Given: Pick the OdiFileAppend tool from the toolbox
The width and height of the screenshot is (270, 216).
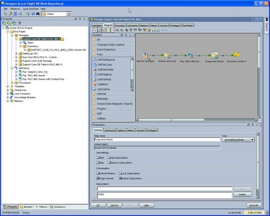Looking at the screenshot, I should 104,60.
